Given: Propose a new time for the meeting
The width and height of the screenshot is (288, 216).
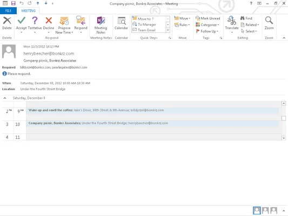Looking at the screenshot, I should pyautogui.click(x=64, y=25).
